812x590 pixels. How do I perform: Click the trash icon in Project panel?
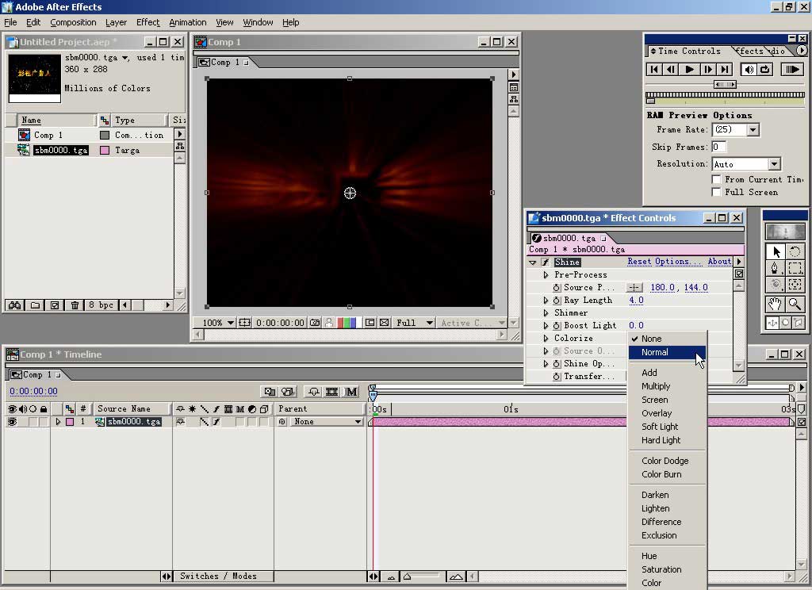point(75,305)
